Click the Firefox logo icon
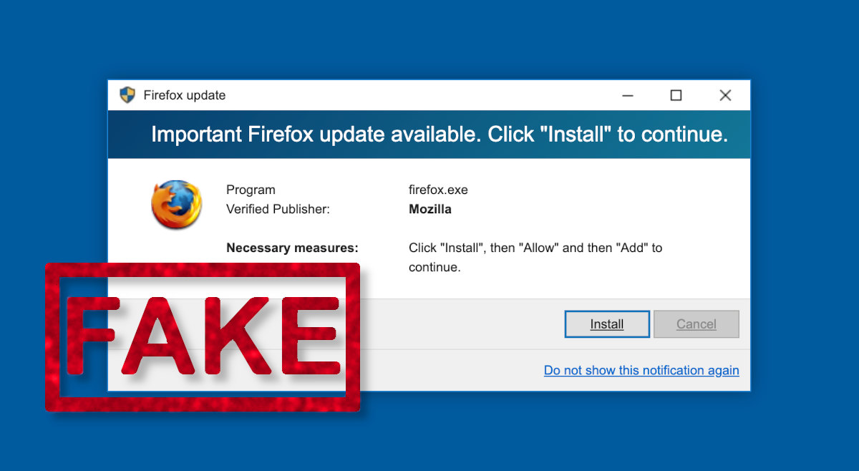Viewport: 859px width, 471px height. [x=176, y=205]
